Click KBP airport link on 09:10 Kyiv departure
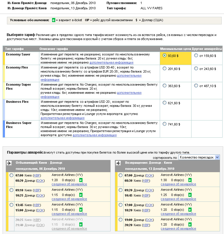This screenshot has width=224, height=234. 37,190
